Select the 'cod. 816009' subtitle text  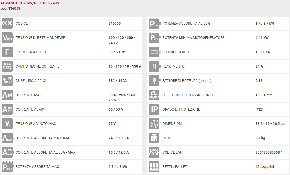10,9
